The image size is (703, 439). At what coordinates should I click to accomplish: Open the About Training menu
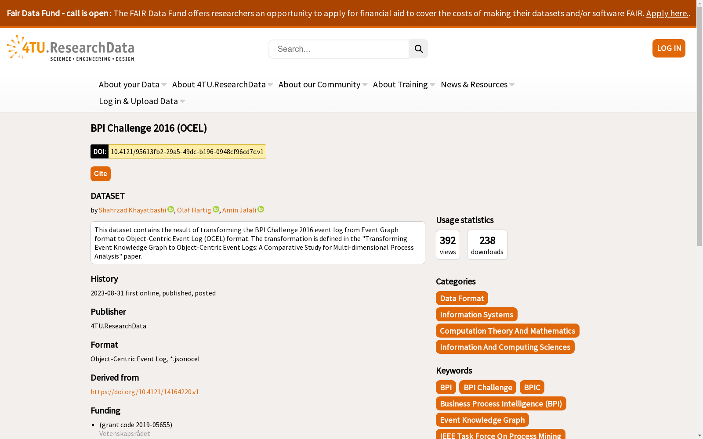click(x=400, y=84)
